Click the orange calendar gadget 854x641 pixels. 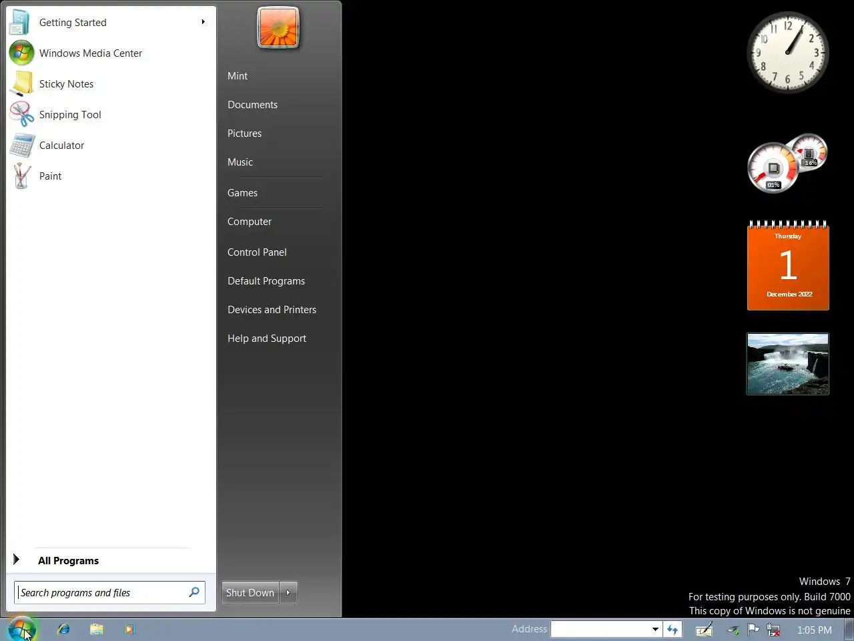[x=788, y=265]
